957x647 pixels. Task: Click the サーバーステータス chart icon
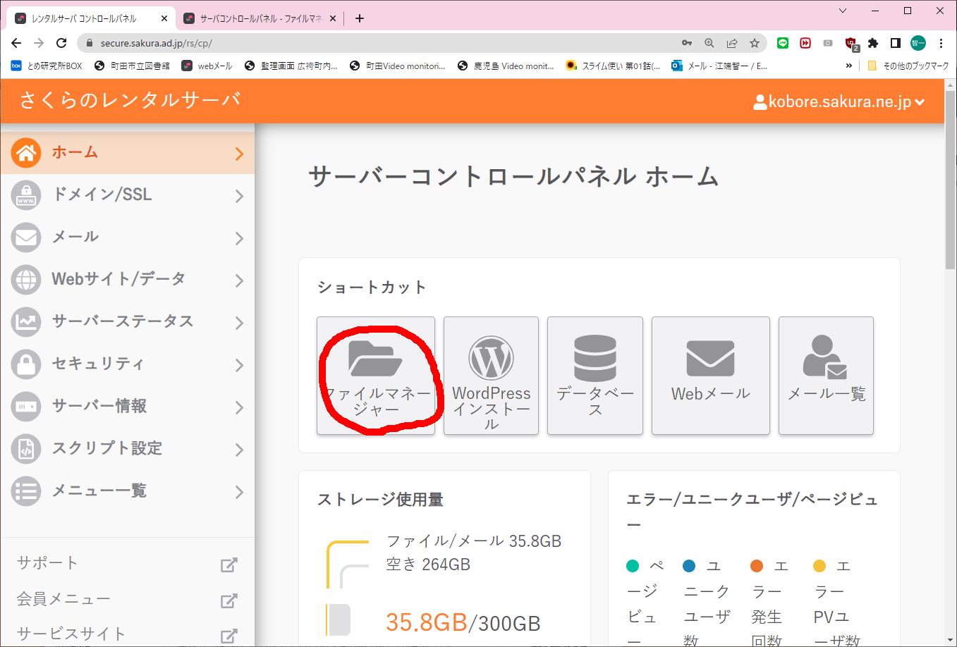coord(26,322)
